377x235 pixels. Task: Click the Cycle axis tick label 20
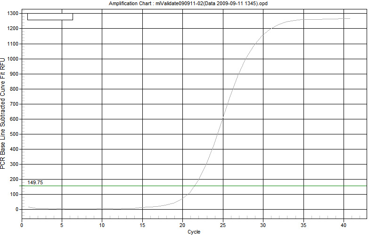click(182, 225)
